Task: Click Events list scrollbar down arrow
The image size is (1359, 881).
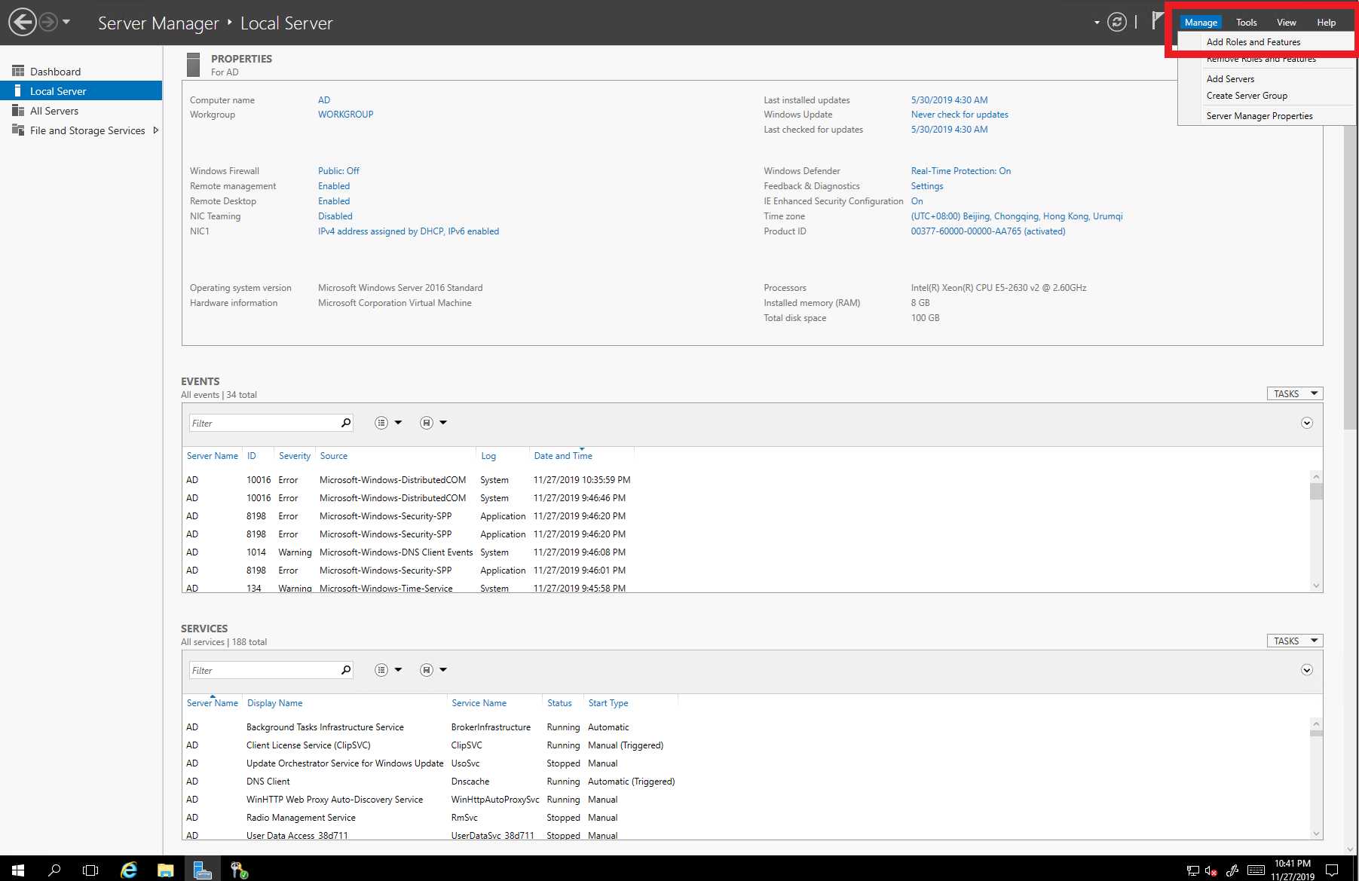Action: click(x=1316, y=586)
